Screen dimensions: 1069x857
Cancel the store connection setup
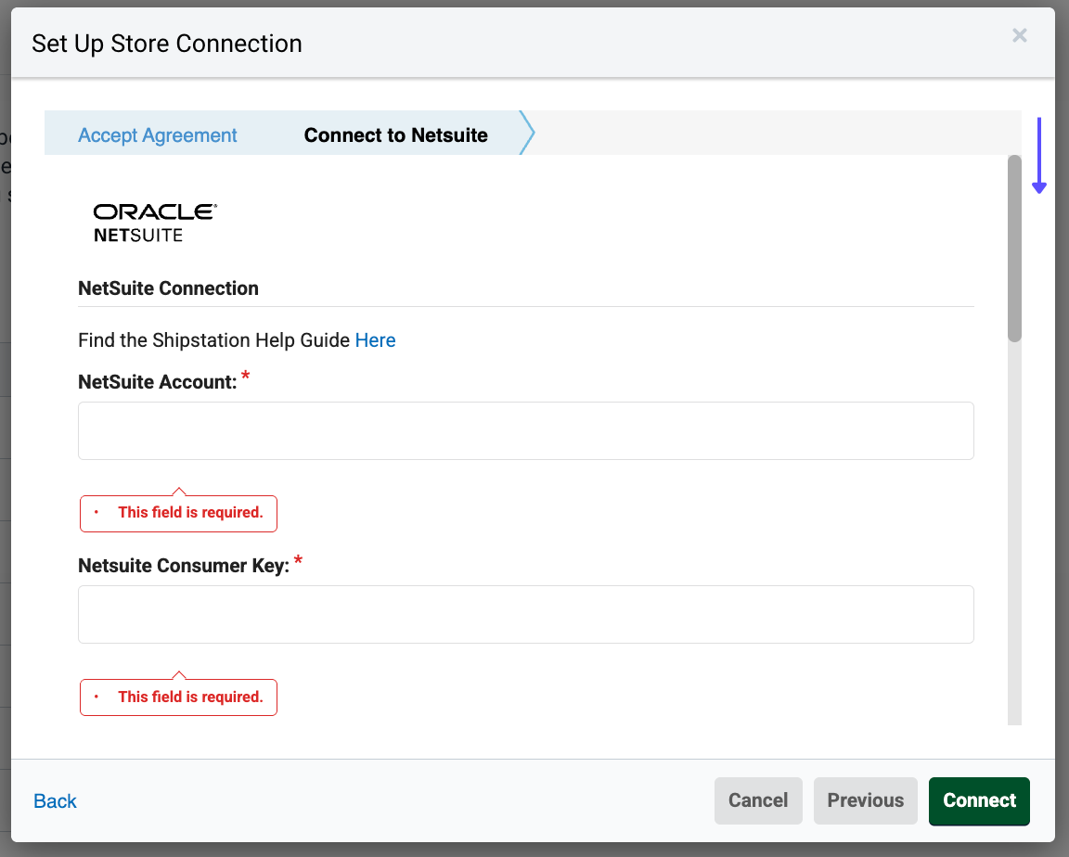tap(758, 800)
